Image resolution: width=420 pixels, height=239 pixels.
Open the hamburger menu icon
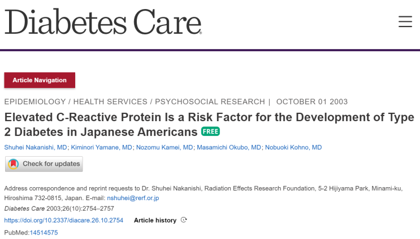(x=405, y=21)
